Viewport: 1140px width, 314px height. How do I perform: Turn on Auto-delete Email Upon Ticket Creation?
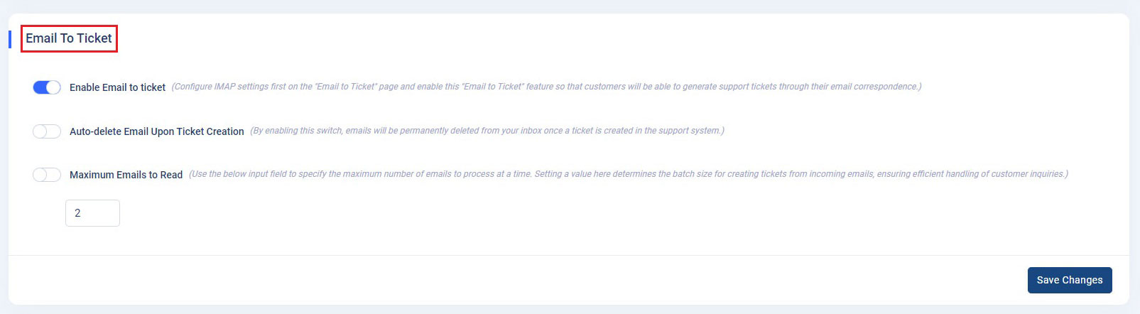(47, 131)
